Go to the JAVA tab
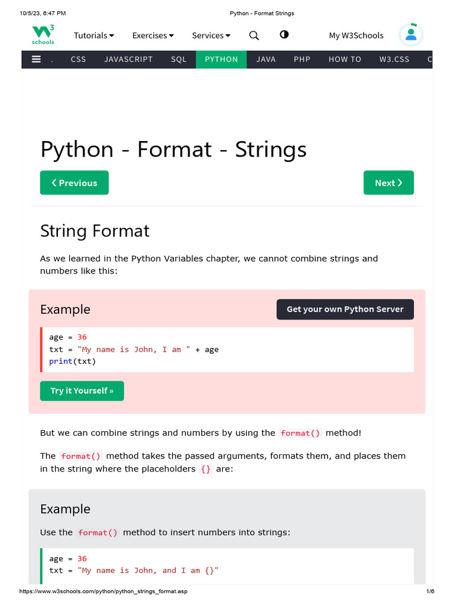Image resolution: width=454 pixels, height=605 pixels. [x=266, y=59]
